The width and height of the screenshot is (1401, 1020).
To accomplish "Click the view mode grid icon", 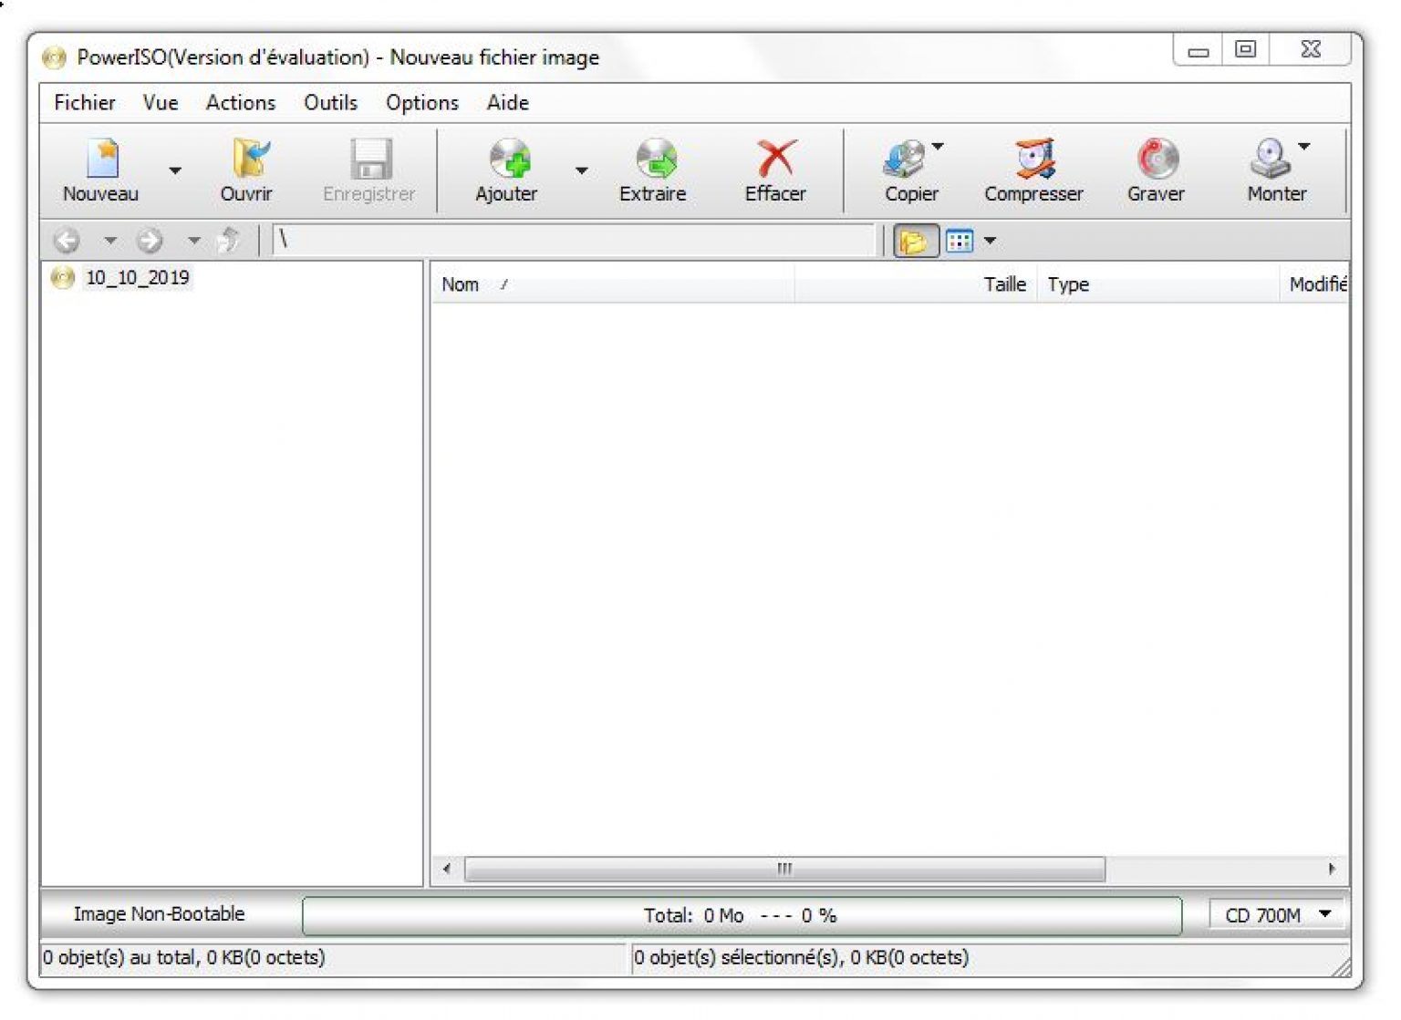I will 960,242.
